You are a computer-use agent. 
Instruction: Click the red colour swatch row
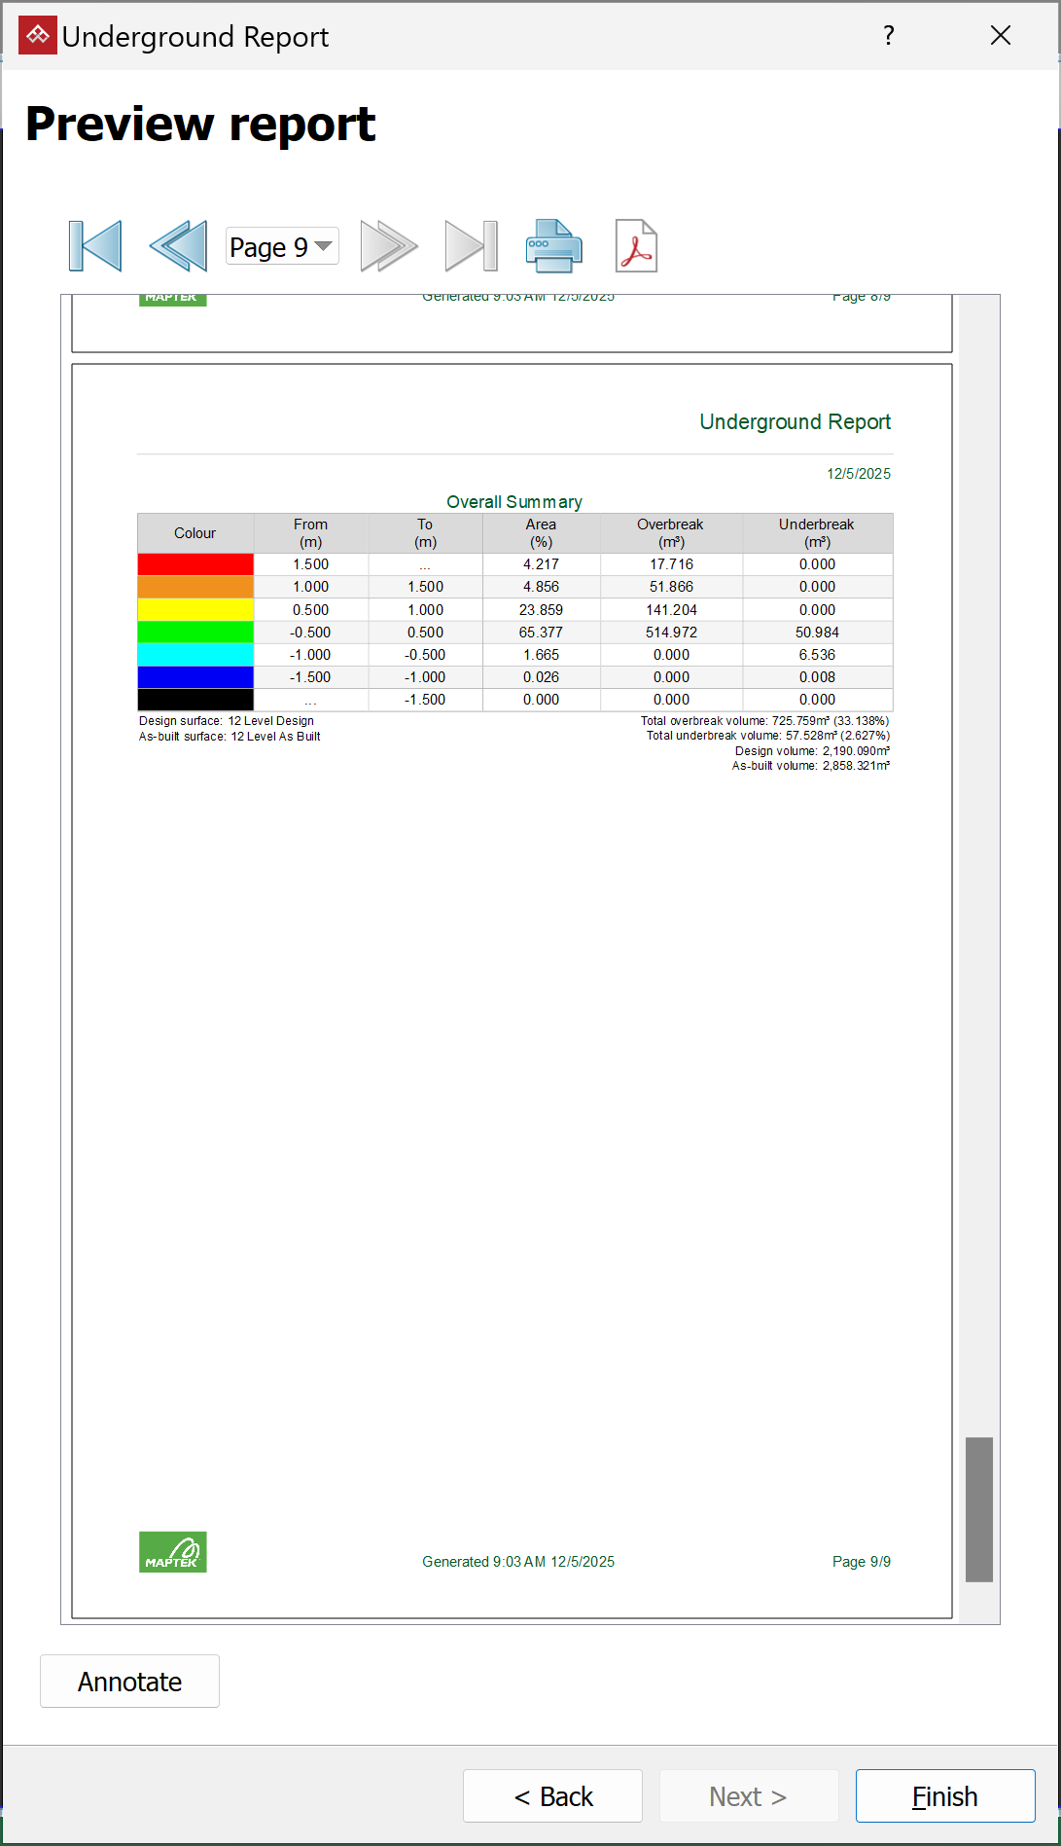195,564
